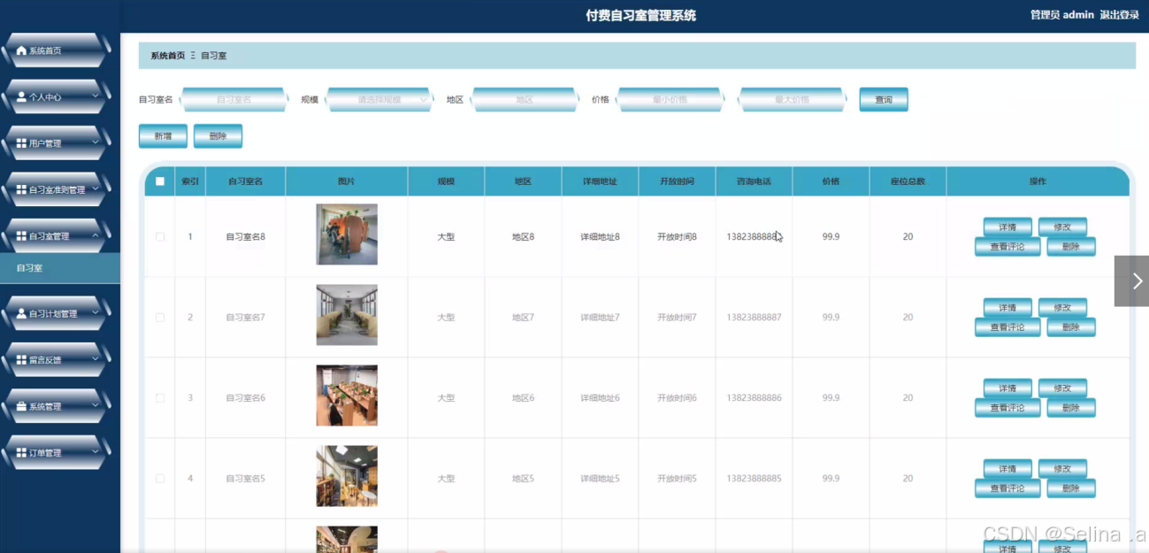Click 删除 in the 自习室名7 row
The width and height of the screenshot is (1149, 553).
click(x=1071, y=327)
